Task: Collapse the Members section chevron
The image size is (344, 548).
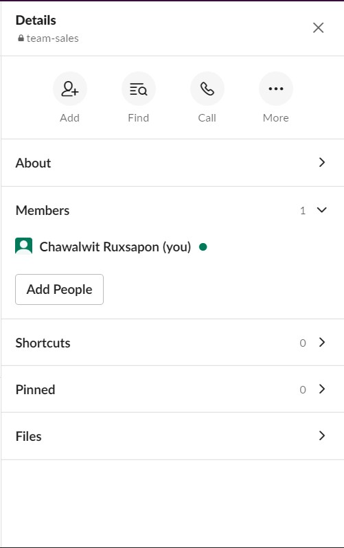Action: coord(321,209)
